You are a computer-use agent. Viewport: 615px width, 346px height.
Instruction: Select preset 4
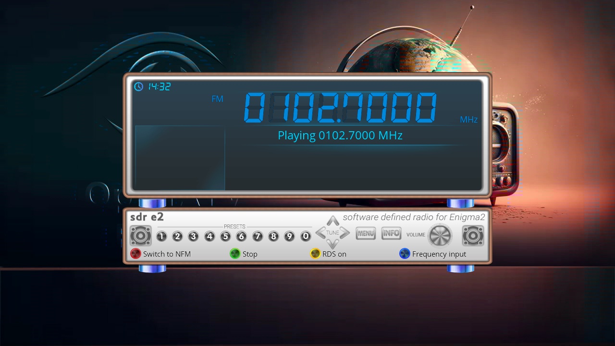point(209,236)
